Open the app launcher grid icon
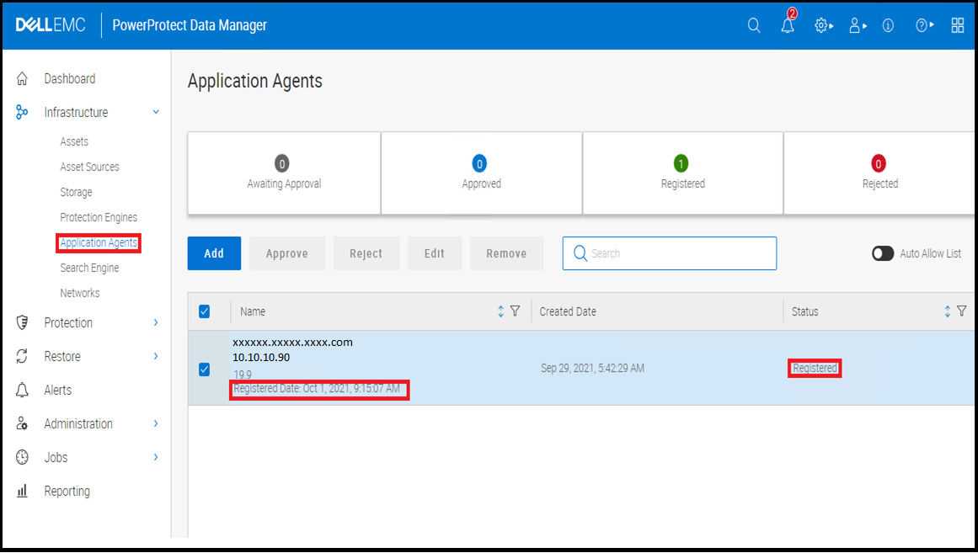This screenshot has width=978, height=553. point(958,25)
